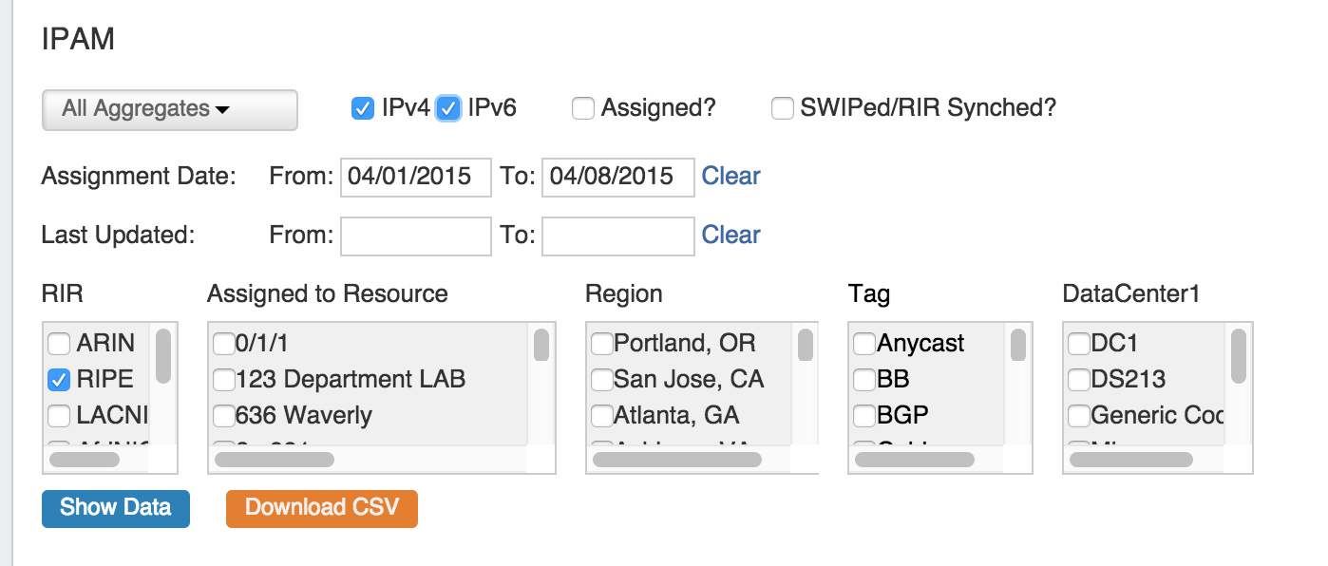Click the Download CSV button

[x=321, y=508]
